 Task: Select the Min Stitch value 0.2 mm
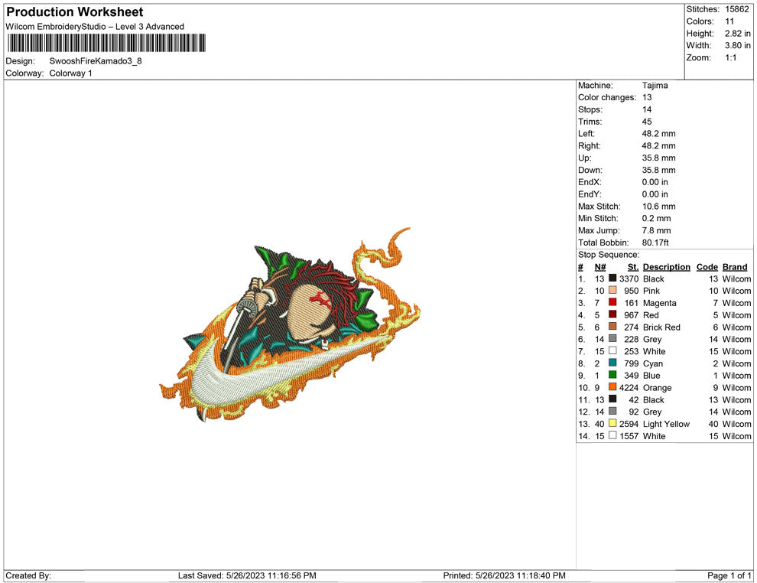657,218
